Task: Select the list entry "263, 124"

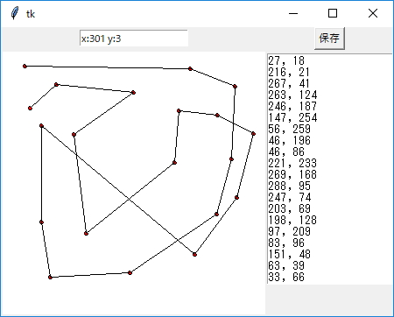Action: pos(292,95)
